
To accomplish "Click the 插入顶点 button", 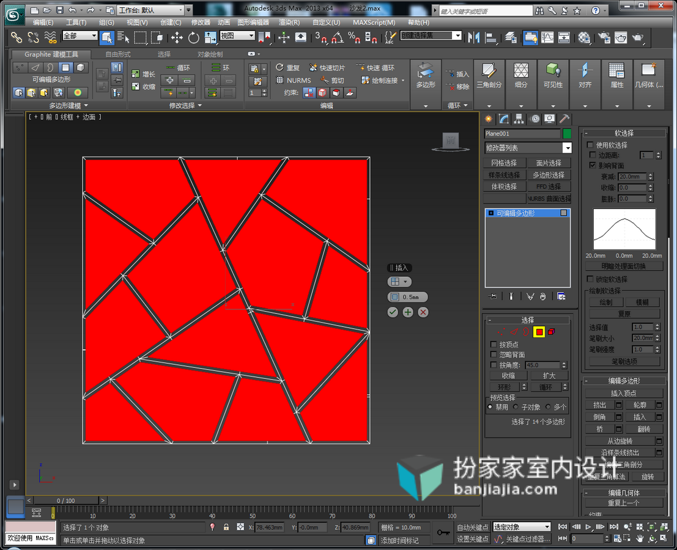I will [x=623, y=393].
